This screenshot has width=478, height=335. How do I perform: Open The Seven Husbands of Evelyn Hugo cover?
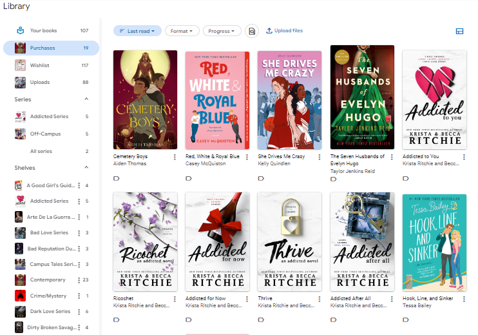[x=362, y=97]
